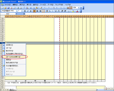Choose コピーしたセルの挿入 in the context menu
Viewport: 114px width, 91px height.
[14, 57]
